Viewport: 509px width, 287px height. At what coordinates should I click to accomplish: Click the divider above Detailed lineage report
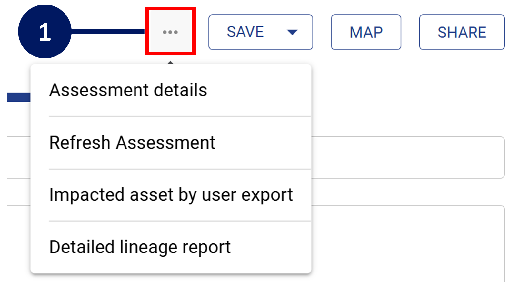(179, 221)
